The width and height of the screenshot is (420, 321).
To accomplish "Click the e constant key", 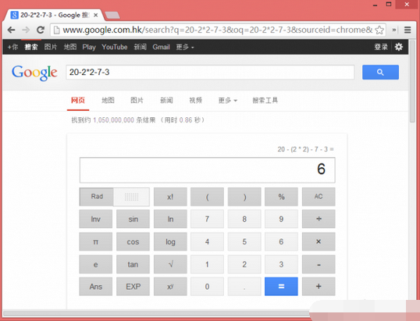I will [95, 264].
